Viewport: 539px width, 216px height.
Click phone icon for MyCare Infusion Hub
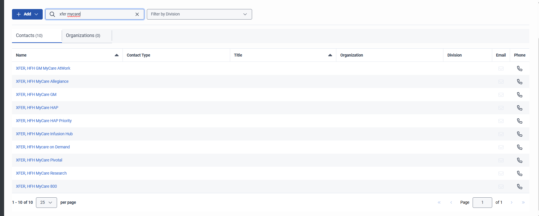[519, 134]
